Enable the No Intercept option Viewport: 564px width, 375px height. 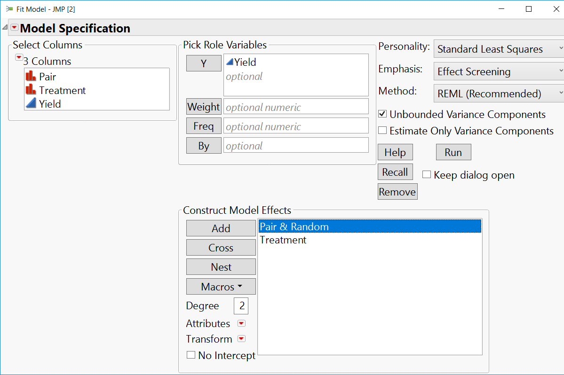point(191,355)
